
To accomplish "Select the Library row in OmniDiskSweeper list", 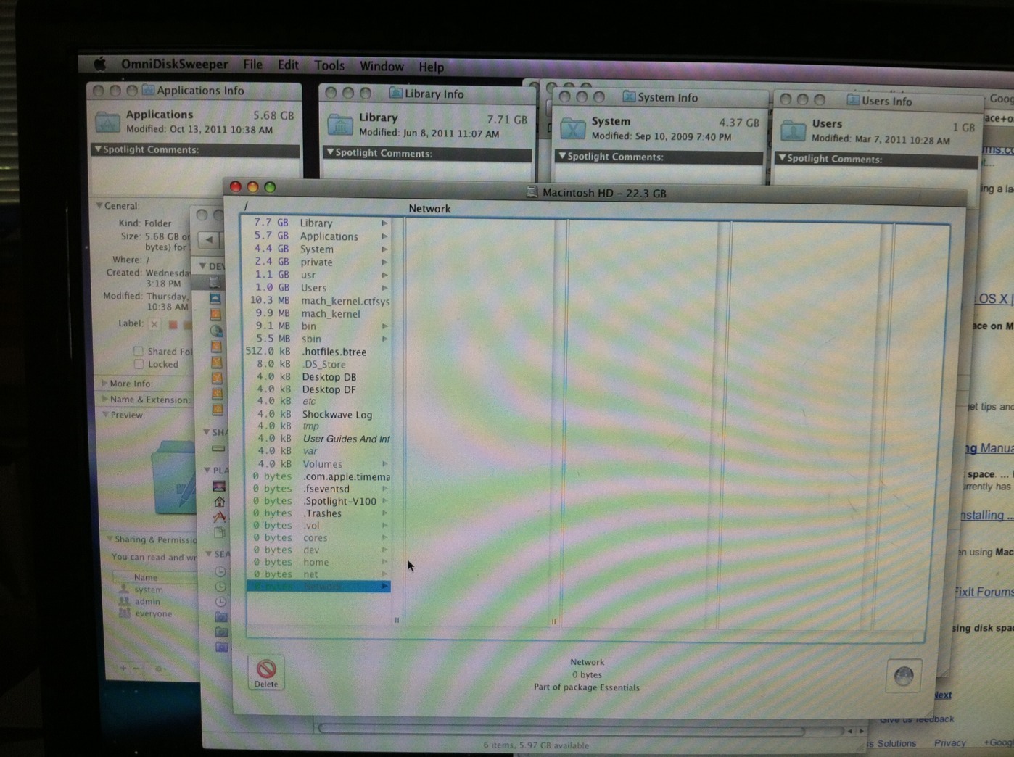I will [x=318, y=223].
